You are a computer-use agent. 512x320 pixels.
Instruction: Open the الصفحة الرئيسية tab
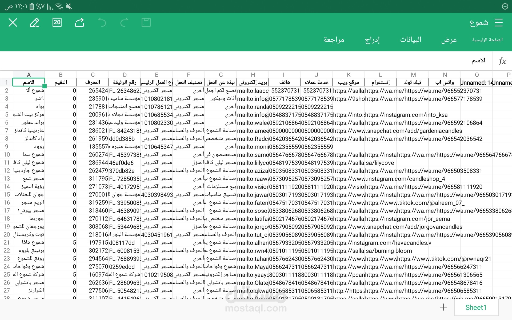coord(487,40)
